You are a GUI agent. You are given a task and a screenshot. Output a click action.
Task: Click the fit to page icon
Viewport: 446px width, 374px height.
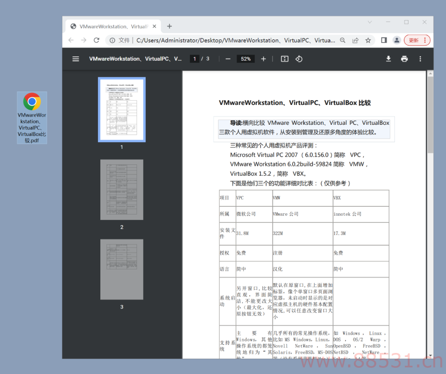pyautogui.click(x=285, y=59)
